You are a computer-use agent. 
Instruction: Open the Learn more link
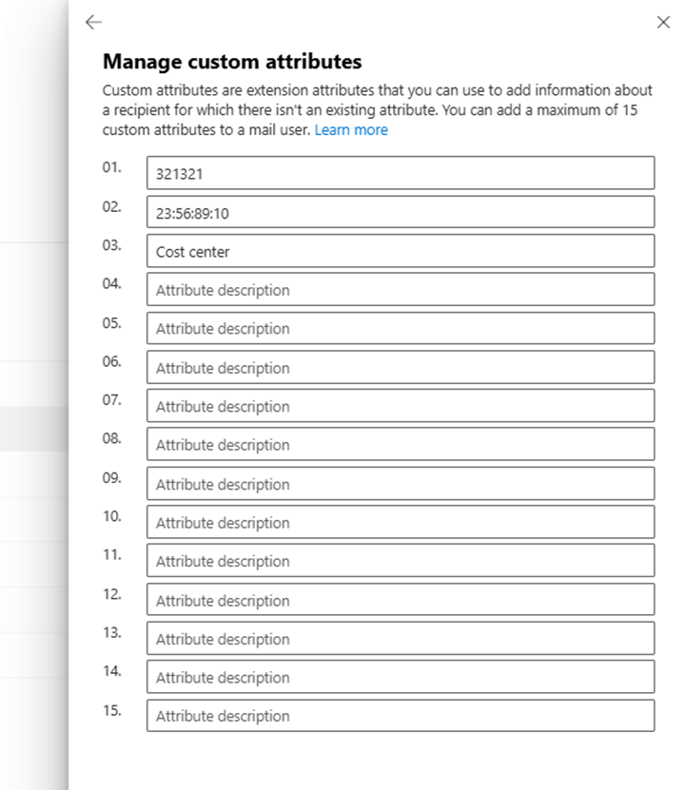[x=351, y=129]
